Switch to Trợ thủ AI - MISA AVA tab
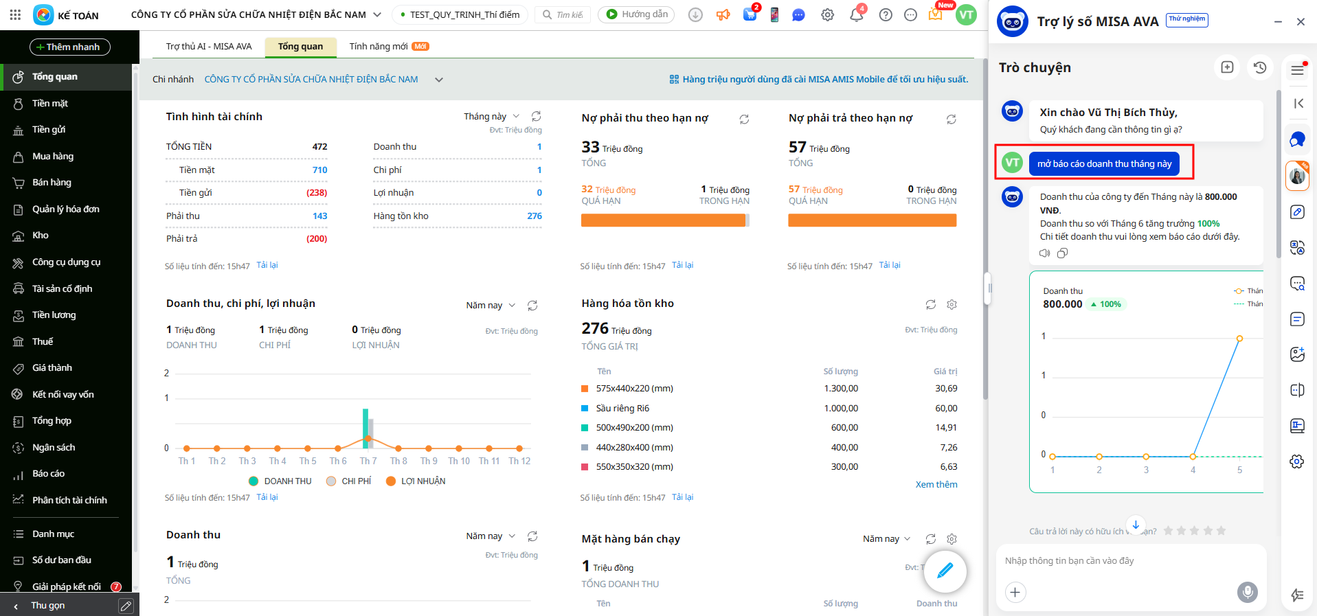This screenshot has width=1317, height=616. [209, 47]
